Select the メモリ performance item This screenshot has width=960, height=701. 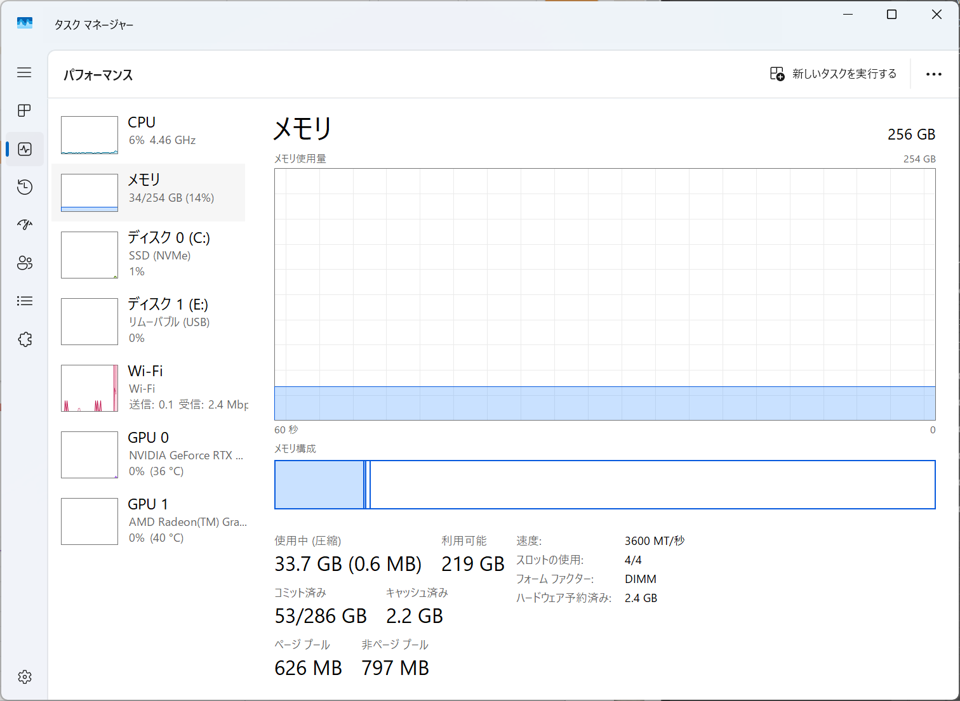pyautogui.click(x=148, y=192)
